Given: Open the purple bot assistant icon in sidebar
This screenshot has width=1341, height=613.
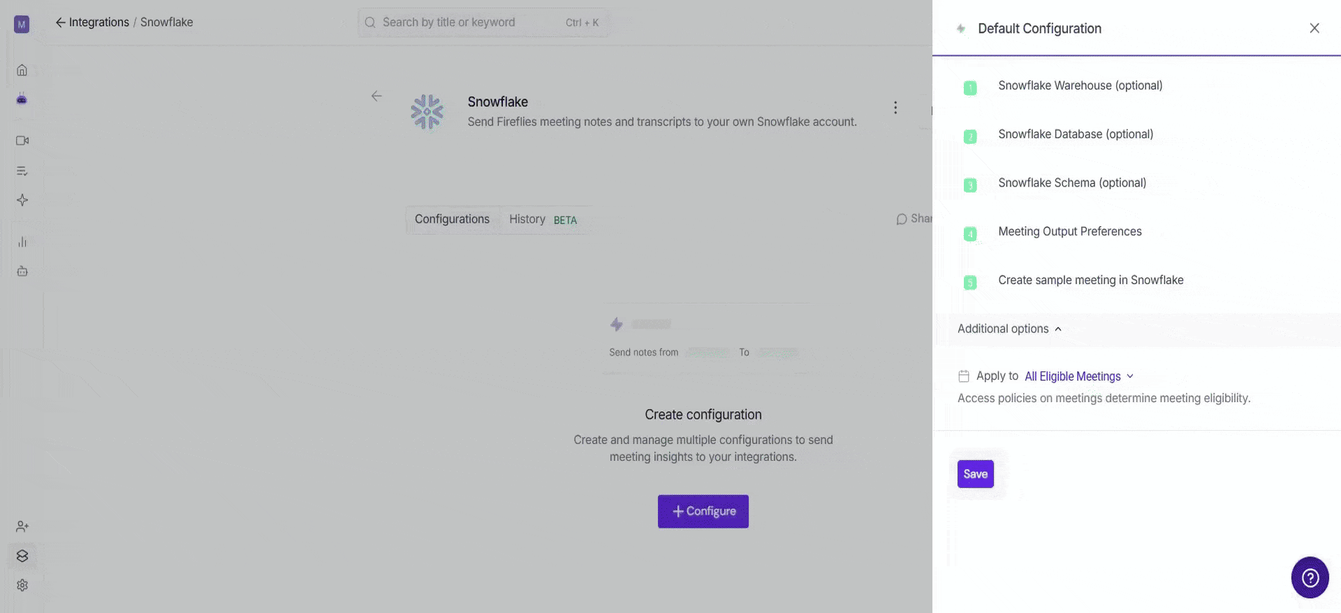Looking at the screenshot, I should pos(22,99).
